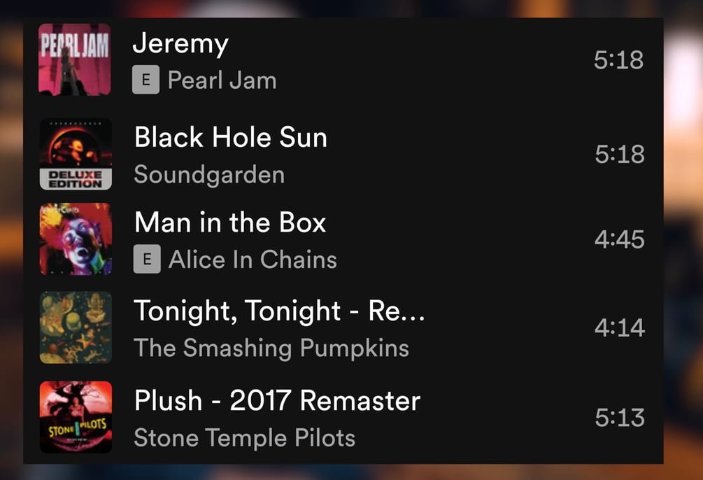Open the Soundgarden artist link
The height and width of the screenshot is (480, 703).
coord(209,175)
